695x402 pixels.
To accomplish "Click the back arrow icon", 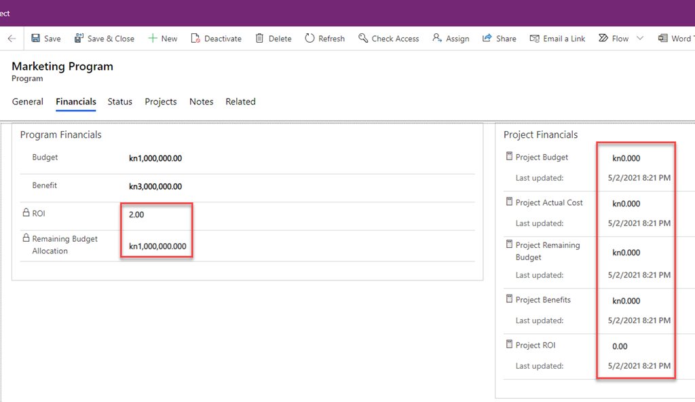I will tap(12, 39).
